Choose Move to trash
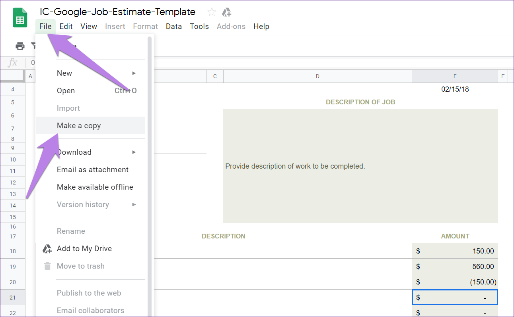This screenshot has width=514, height=317. pyautogui.click(x=91, y=266)
